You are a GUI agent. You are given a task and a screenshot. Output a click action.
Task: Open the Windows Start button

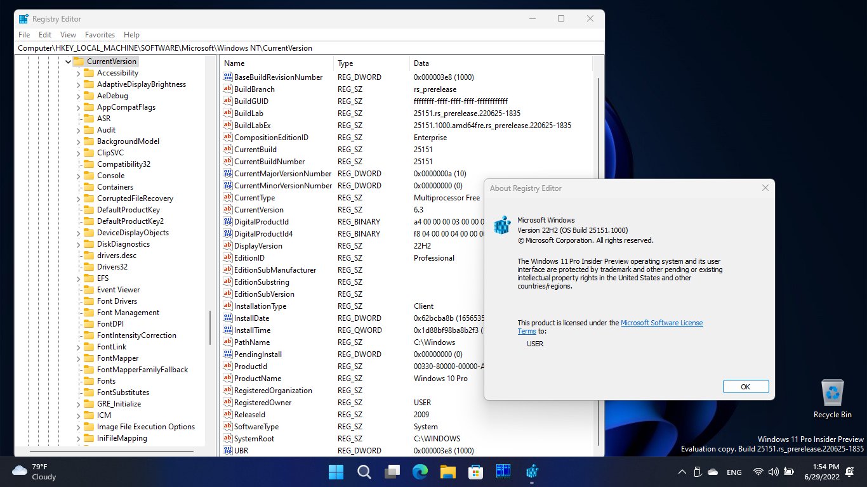336,472
